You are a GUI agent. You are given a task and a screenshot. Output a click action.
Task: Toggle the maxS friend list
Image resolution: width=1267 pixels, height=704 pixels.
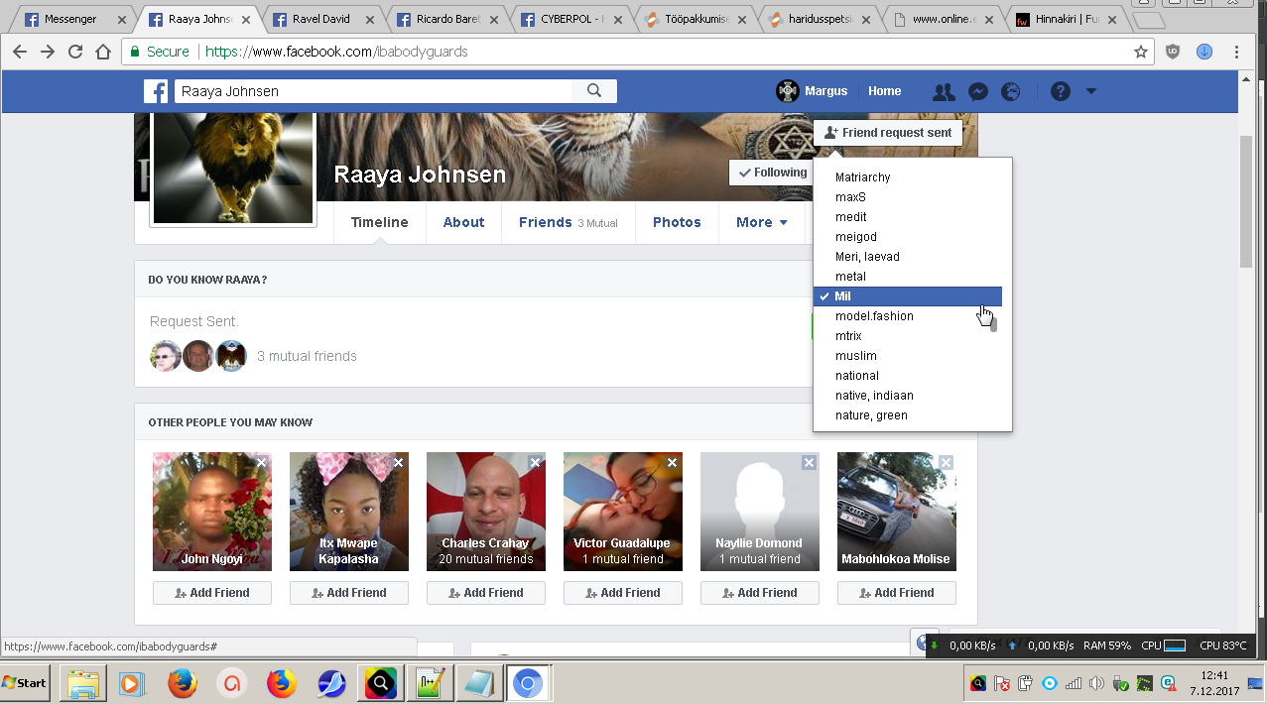point(908,197)
